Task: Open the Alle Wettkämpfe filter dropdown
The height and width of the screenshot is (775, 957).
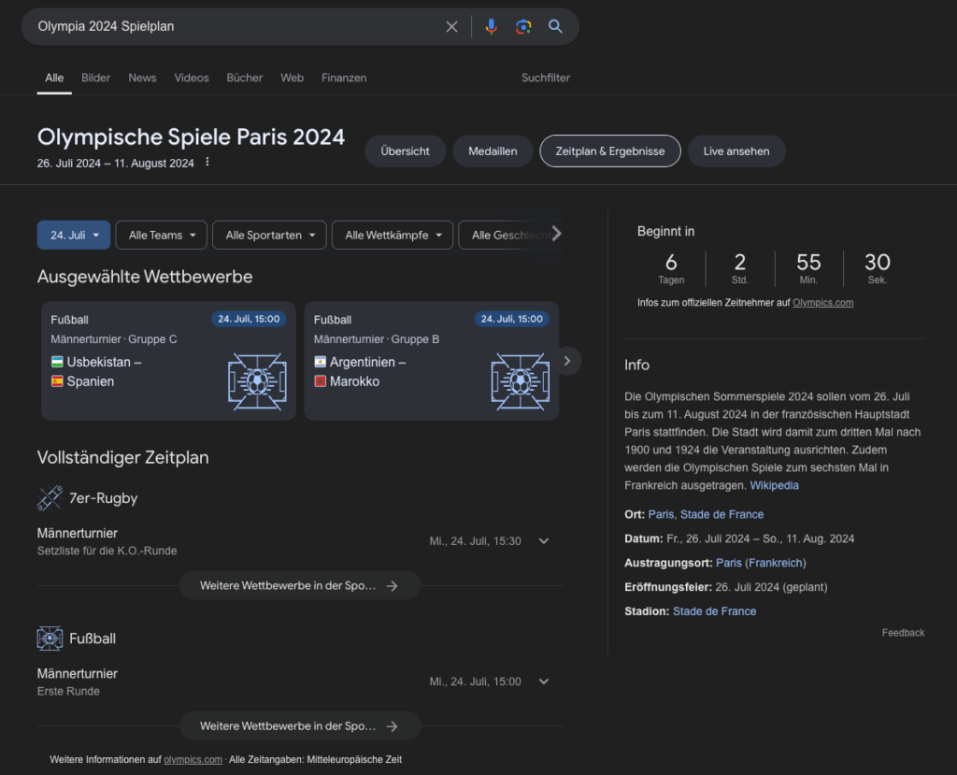Action: point(393,236)
